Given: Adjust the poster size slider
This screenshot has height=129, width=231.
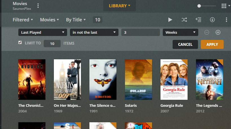Looking at the screenshot, I should 199,6.
